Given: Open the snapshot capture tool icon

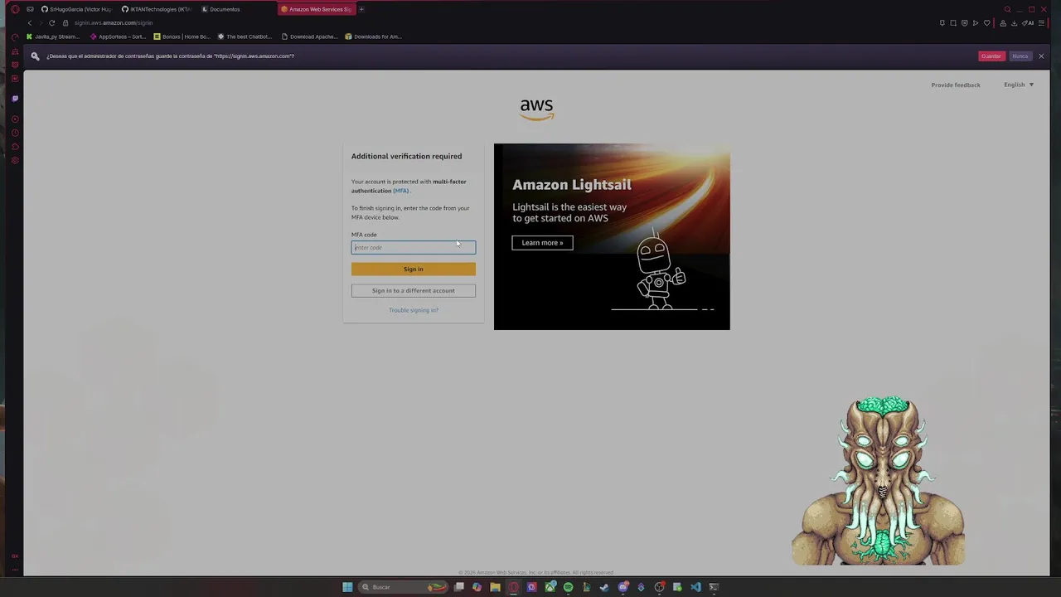Looking at the screenshot, I should click(953, 22).
